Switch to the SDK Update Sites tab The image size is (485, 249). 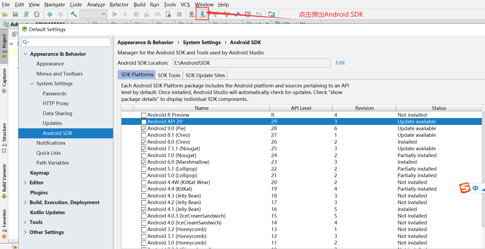click(x=205, y=75)
